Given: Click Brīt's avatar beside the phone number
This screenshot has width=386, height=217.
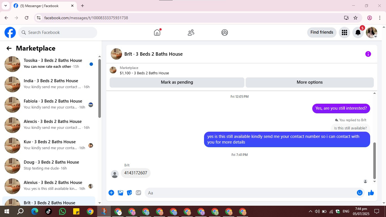Looking at the screenshot, I should point(115,174).
